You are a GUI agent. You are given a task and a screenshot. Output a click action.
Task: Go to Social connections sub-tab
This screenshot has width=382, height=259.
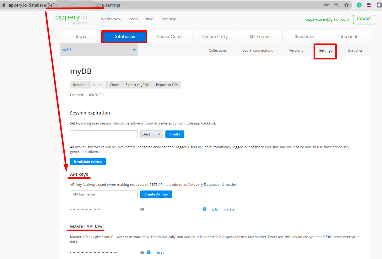click(x=258, y=50)
